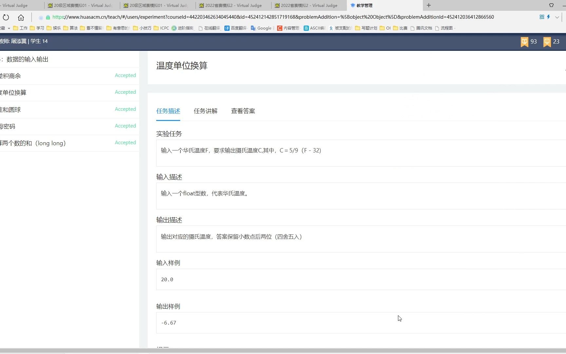Click the green secure lock icon
Image resolution: width=566 pixels, height=354 pixels.
point(48,17)
